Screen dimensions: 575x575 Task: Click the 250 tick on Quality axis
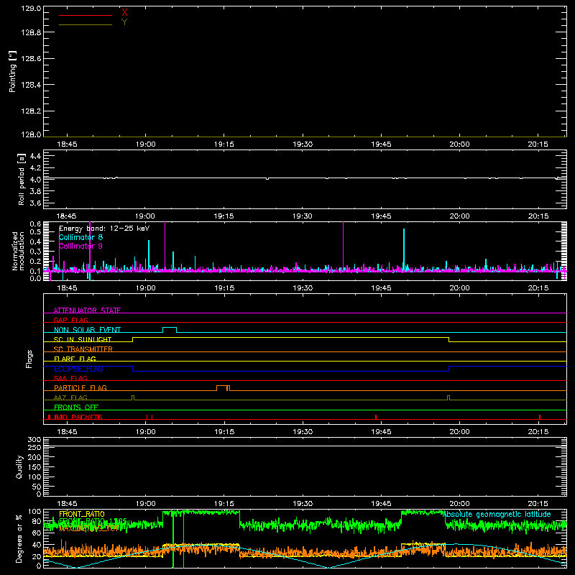point(34,447)
